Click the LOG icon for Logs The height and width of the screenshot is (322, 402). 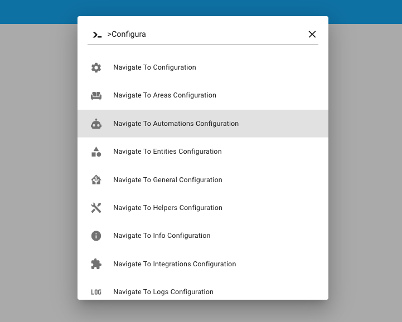pyautogui.click(x=96, y=292)
